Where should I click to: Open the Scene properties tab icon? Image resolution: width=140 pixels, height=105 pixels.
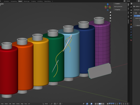(x=131, y=18)
